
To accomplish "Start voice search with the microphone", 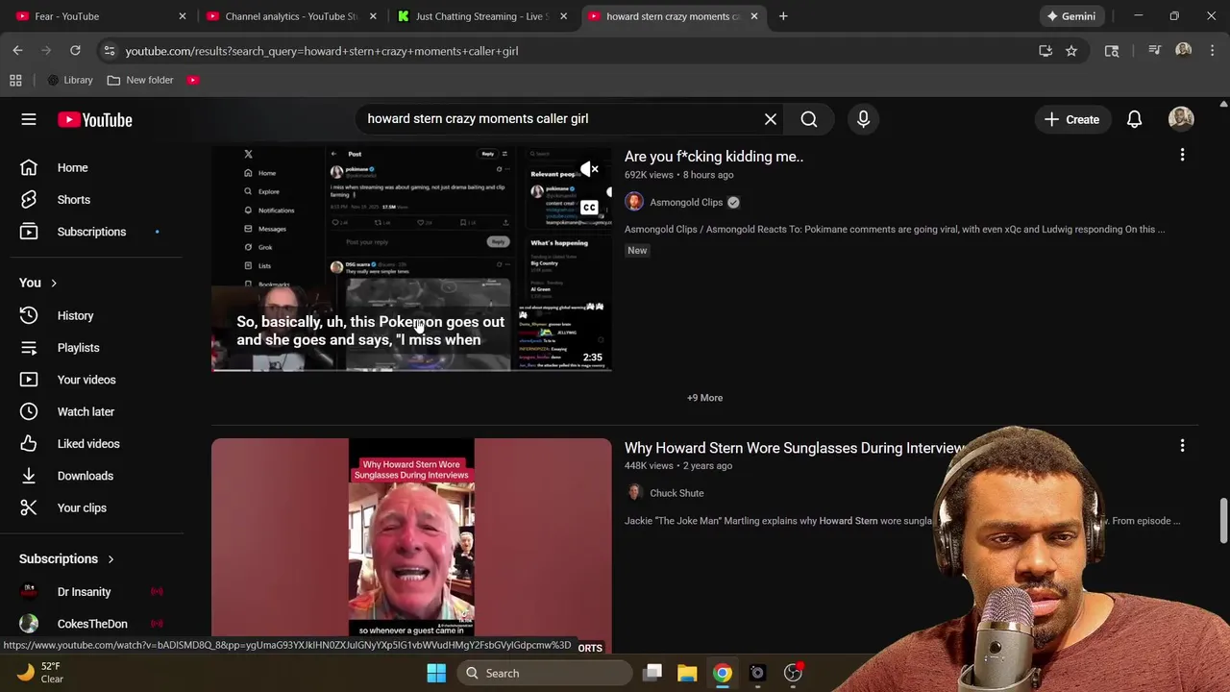I will point(863,119).
